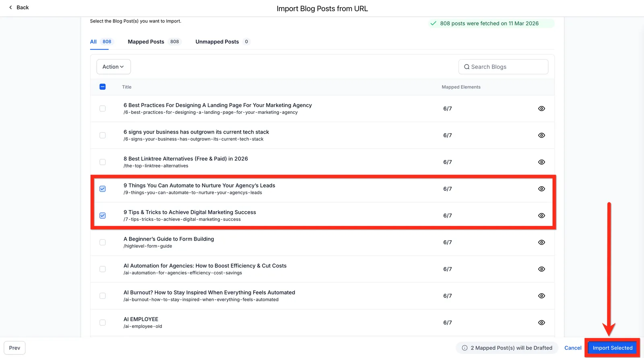
Task: Click the 808 posts were fetched status message
Action: click(x=491, y=23)
